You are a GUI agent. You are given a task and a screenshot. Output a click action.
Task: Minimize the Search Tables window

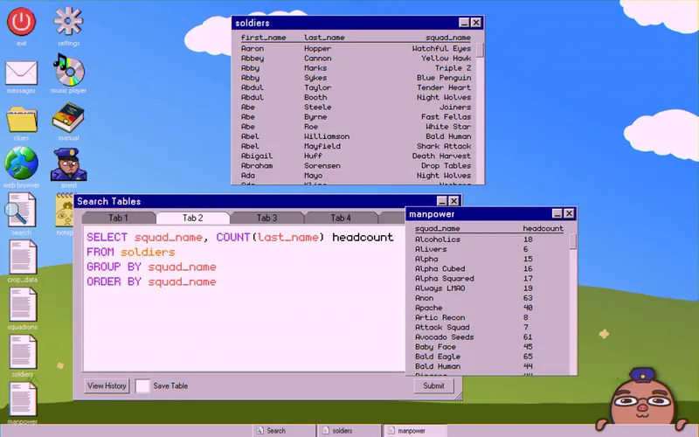(x=442, y=201)
